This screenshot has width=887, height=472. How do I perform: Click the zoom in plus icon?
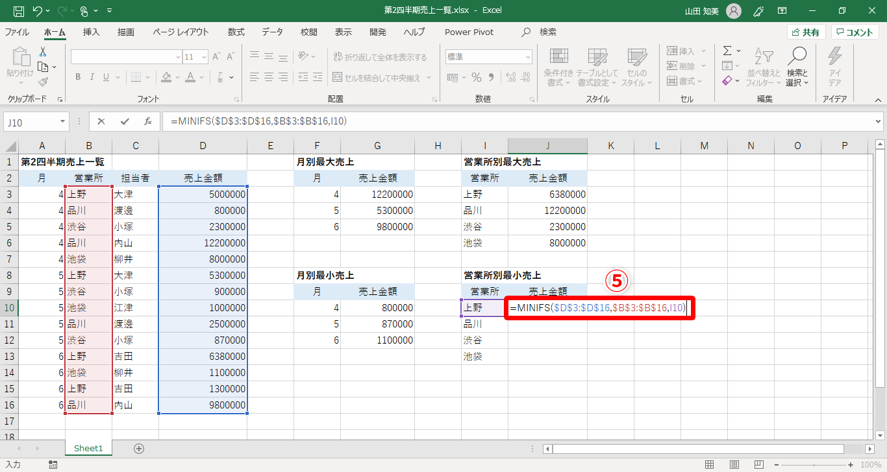pyautogui.click(x=852, y=464)
